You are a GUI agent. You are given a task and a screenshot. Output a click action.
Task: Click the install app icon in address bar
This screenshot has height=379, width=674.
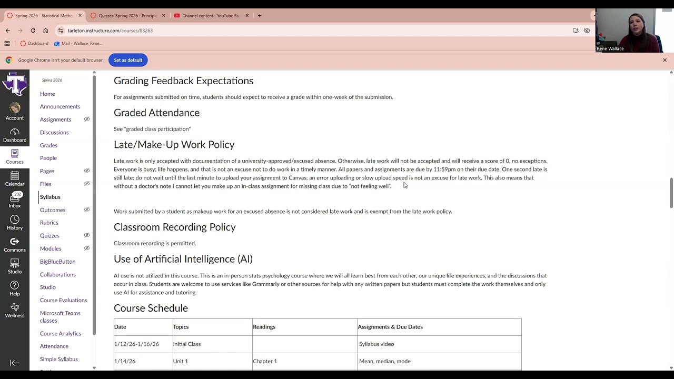point(576,31)
